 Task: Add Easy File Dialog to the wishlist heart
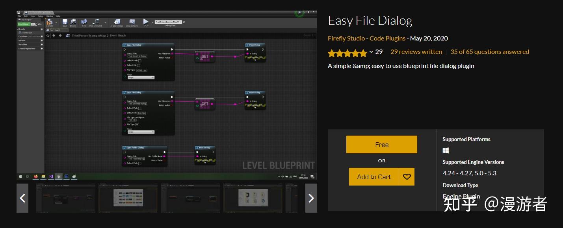coord(407,177)
